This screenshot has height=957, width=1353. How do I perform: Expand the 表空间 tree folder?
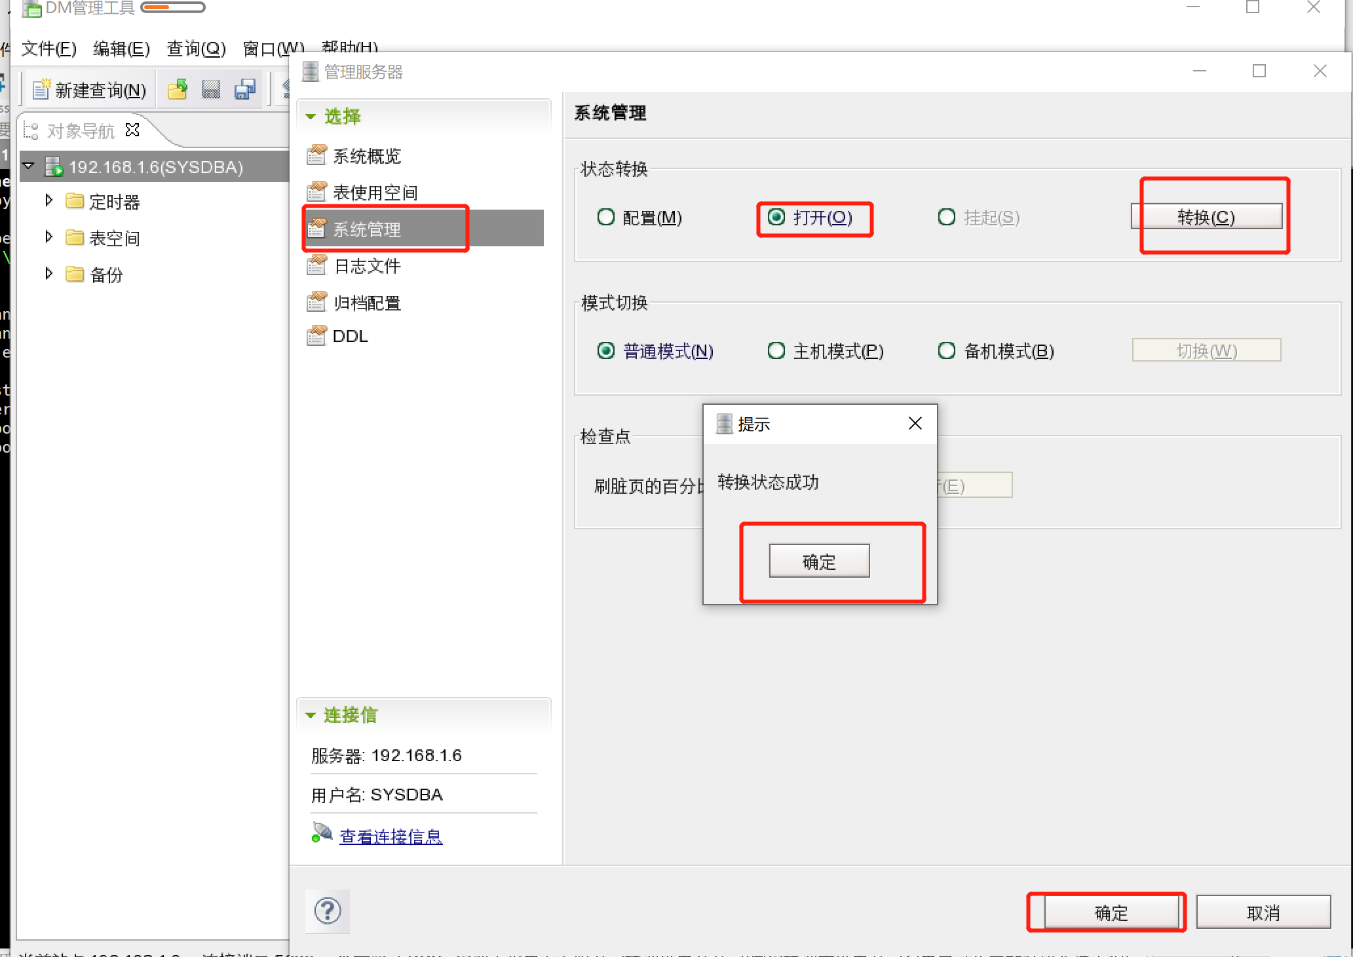tap(48, 237)
